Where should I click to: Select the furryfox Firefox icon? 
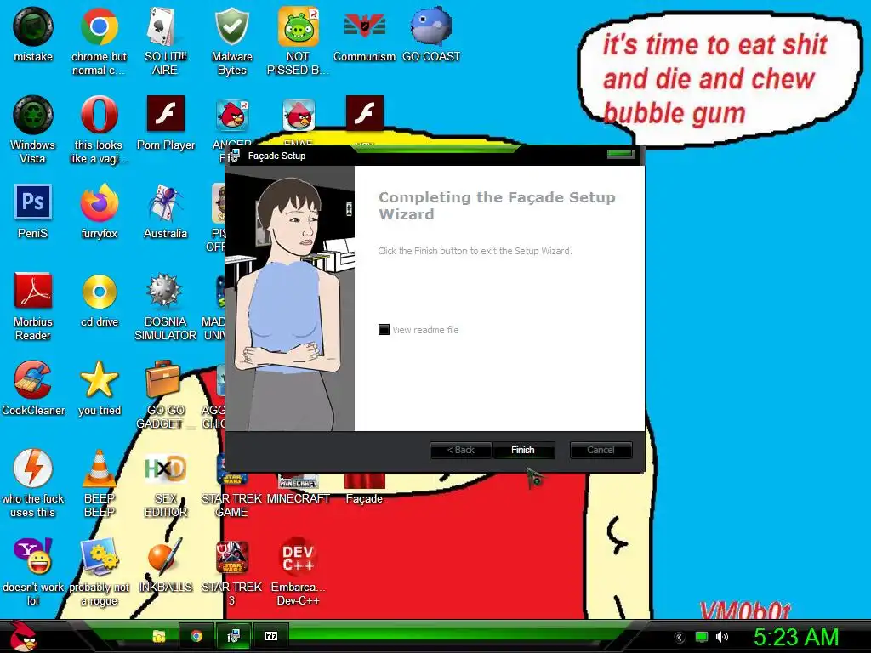[x=99, y=212]
